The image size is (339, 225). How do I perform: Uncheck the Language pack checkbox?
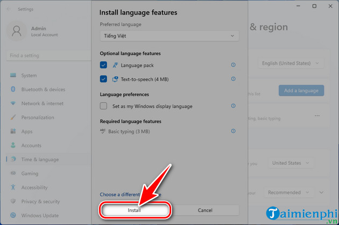103,65
